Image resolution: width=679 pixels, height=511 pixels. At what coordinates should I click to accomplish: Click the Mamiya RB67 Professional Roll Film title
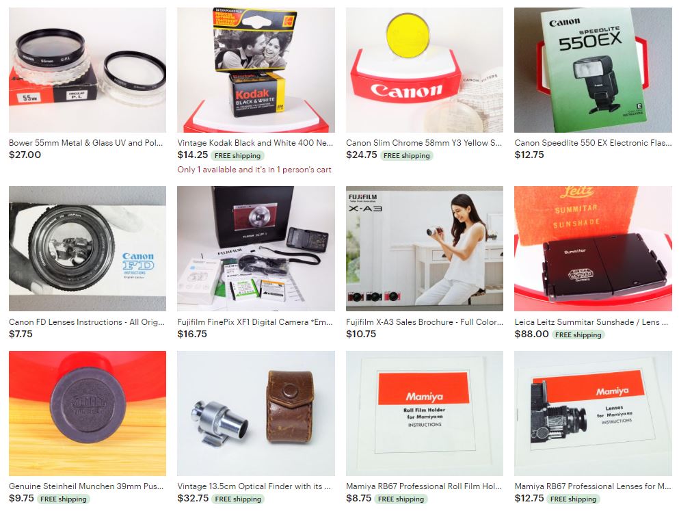pos(424,486)
